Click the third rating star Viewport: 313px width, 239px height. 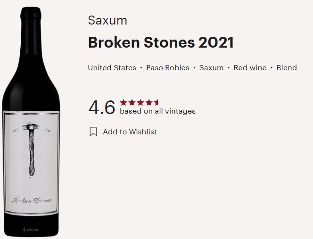(x=140, y=102)
